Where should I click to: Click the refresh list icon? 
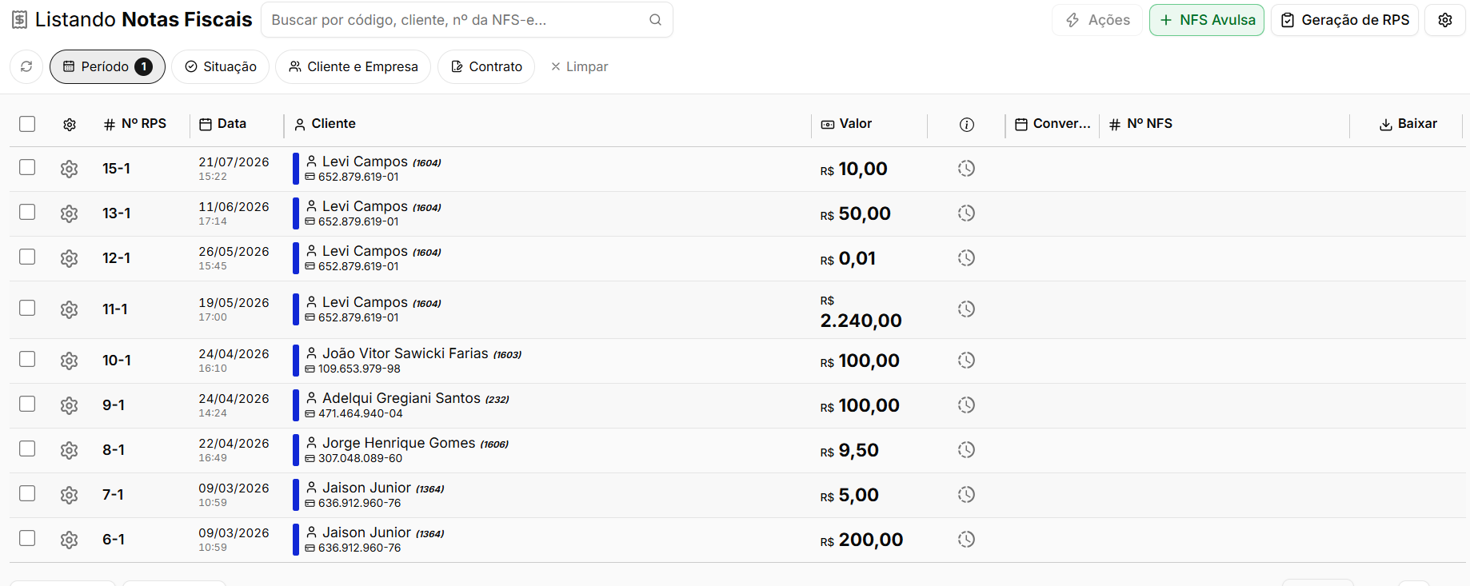click(x=26, y=66)
